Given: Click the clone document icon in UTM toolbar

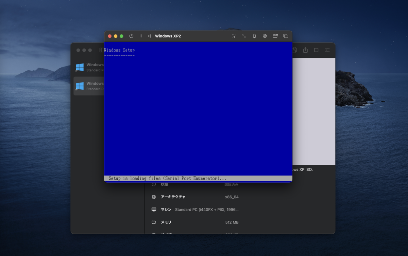Looking at the screenshot, I should (x=295, y=50).
